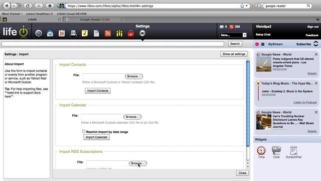Open the Time widget
Viewport: 321px width, 181px height.
(x=261, y=152)
